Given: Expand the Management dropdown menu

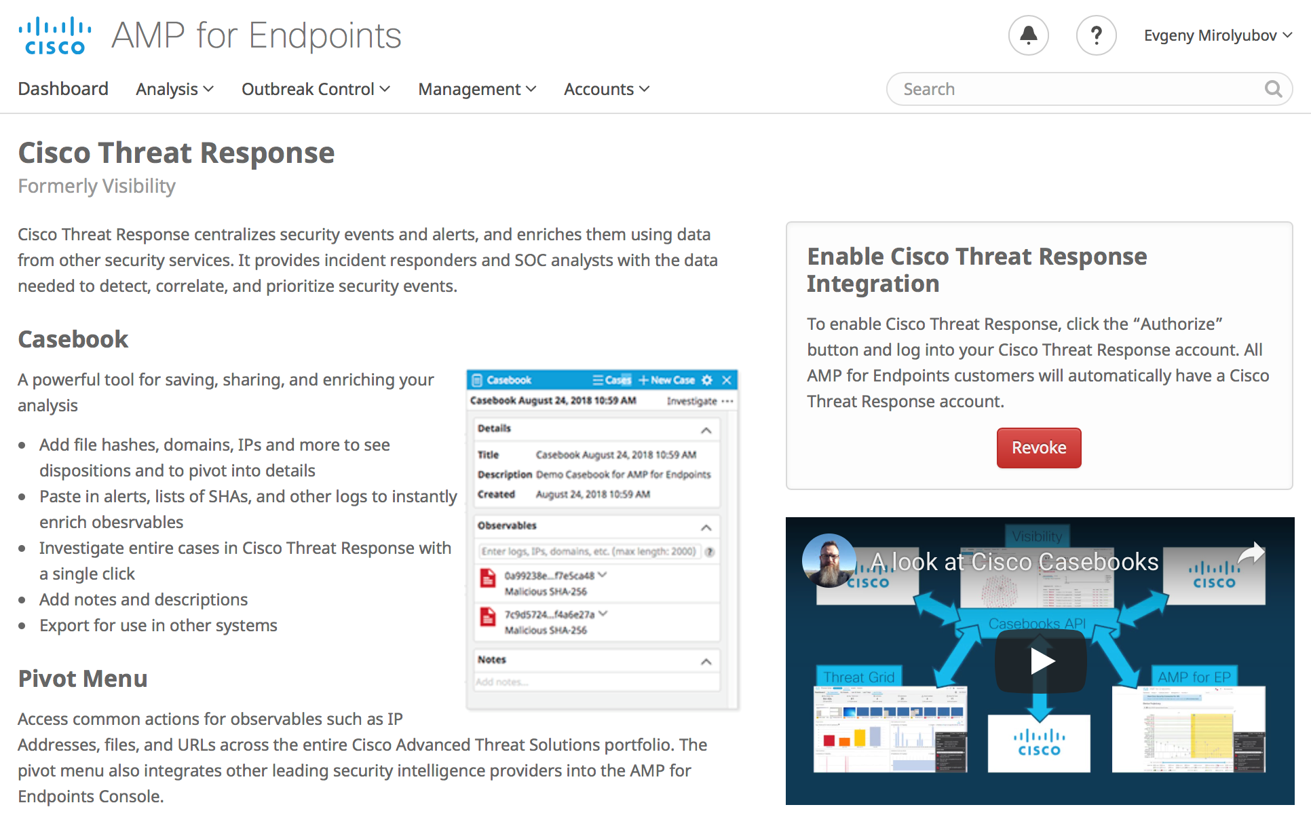Looking at the screenshot, I should pyautogui.click(x=476, y=88).
